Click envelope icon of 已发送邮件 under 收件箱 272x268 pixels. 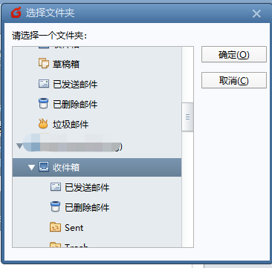coord(56,187)
